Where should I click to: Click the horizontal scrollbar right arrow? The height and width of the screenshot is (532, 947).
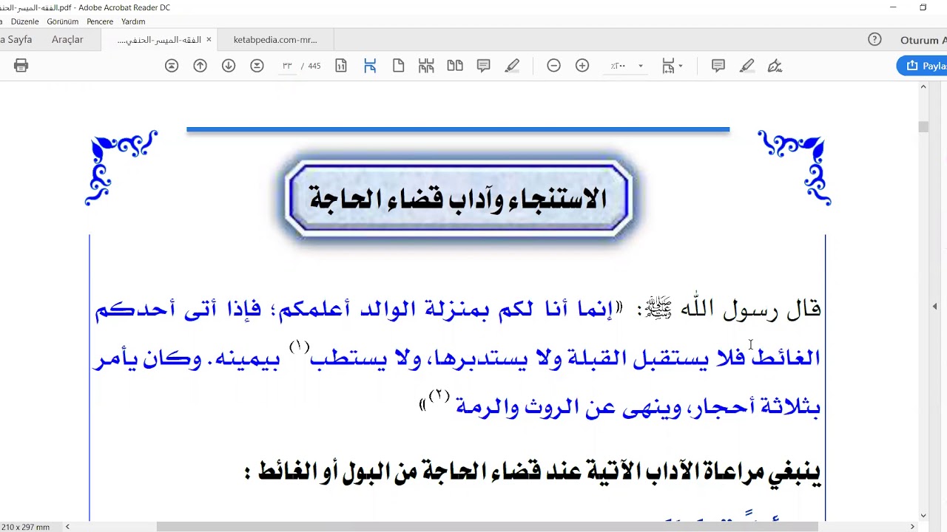[912, 527]
